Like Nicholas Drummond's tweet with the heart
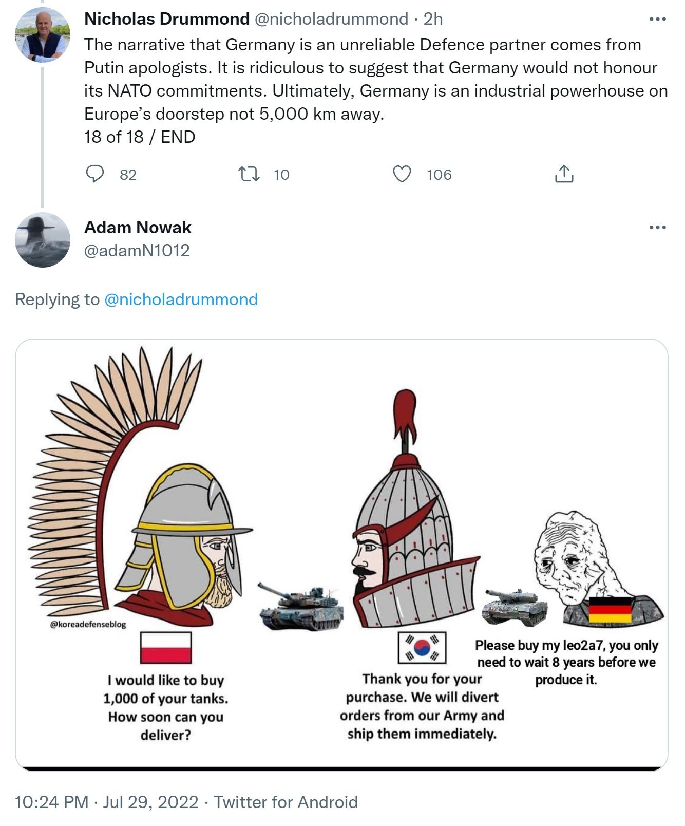This screenshot has height=826, width=685. [402, 174]
